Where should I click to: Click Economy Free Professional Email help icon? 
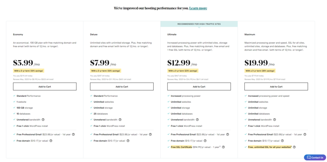tap(73, 135)
